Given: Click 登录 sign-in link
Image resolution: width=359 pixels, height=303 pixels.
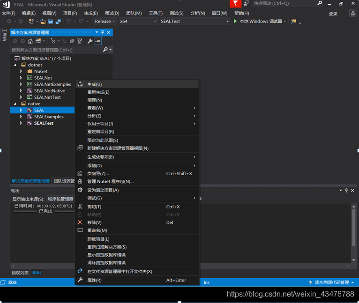Looking at the screenshot, I should [333, 14].
